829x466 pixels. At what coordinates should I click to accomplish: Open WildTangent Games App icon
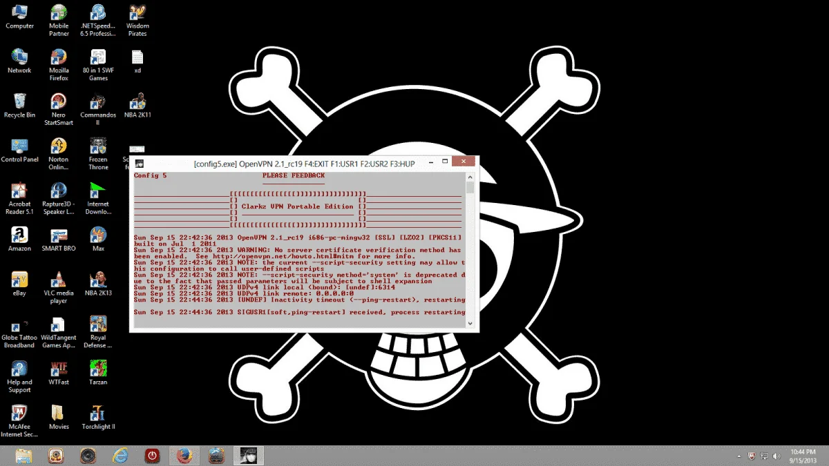pos(59,331)
